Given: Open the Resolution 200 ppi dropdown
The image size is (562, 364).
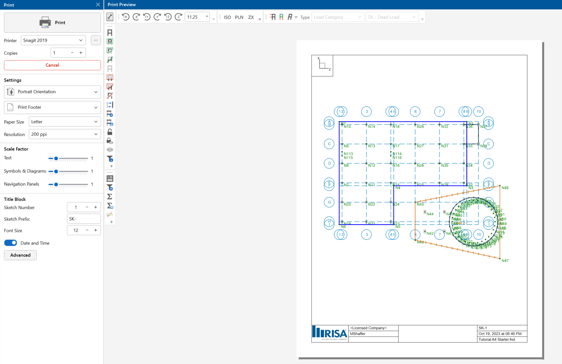Looking at the screenshot, I should click(65, 134).
